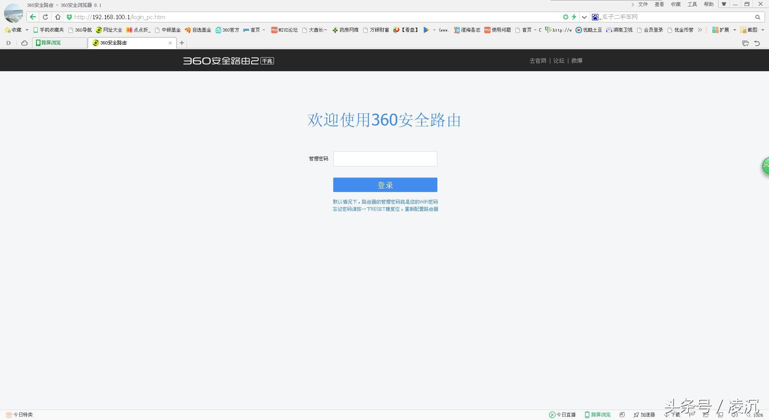Expand the 截图 dropdown arrow
The image size is (769, 420).
click(x=763, y=30)
